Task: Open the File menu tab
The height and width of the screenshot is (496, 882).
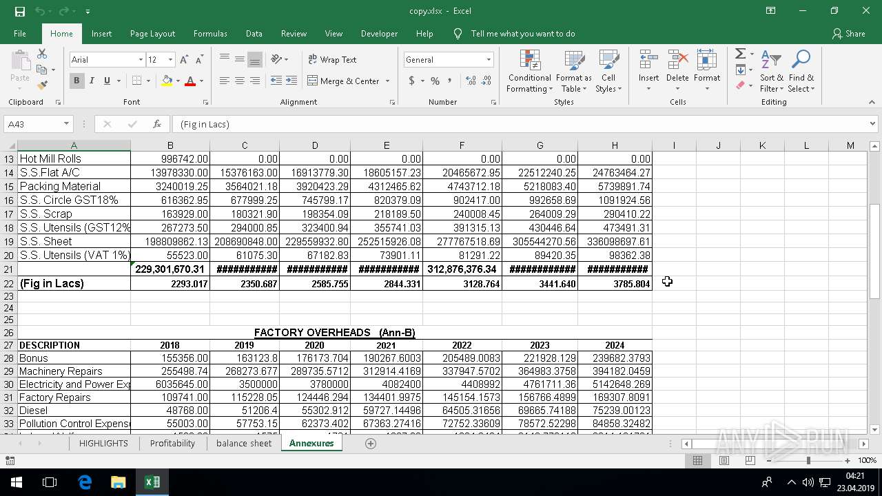Action: 20,34
